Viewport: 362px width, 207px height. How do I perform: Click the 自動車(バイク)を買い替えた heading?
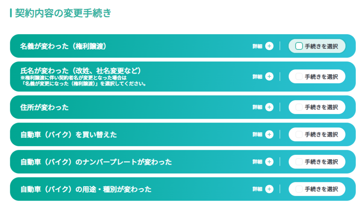pyautogui.click(x=69, y=135)
